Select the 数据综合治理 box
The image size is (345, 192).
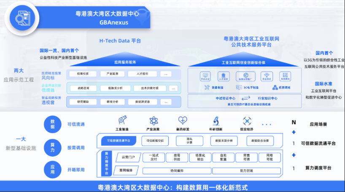[x=260, y=141]
